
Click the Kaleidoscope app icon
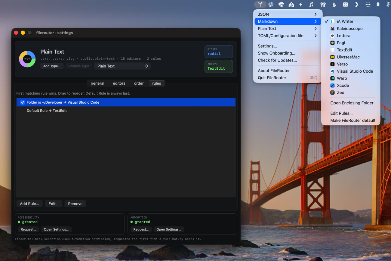point(332,29)
